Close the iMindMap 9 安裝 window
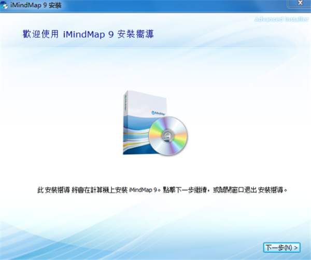This screenshot has height=260, width=311. tap(300, 3)
